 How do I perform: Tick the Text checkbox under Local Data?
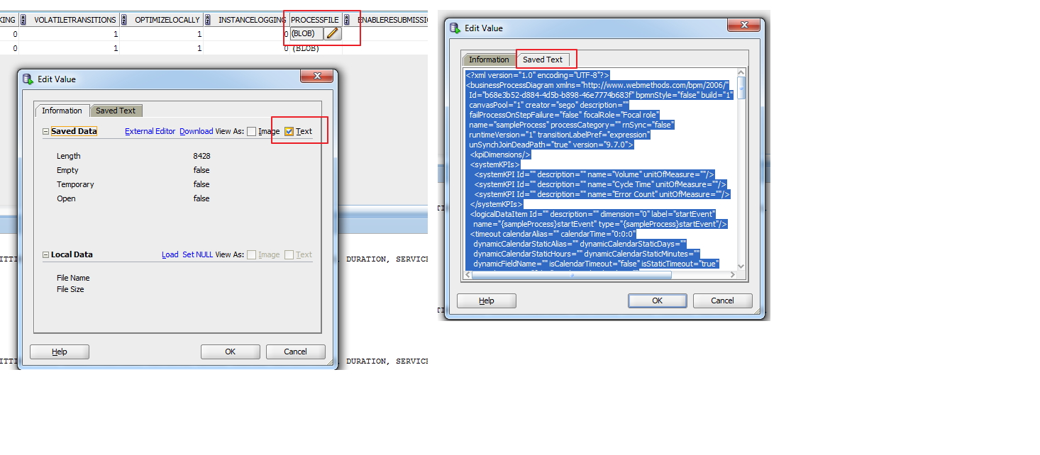(289, 254)
